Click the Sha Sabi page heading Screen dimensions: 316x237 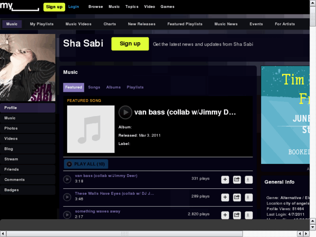click(83, 43)
